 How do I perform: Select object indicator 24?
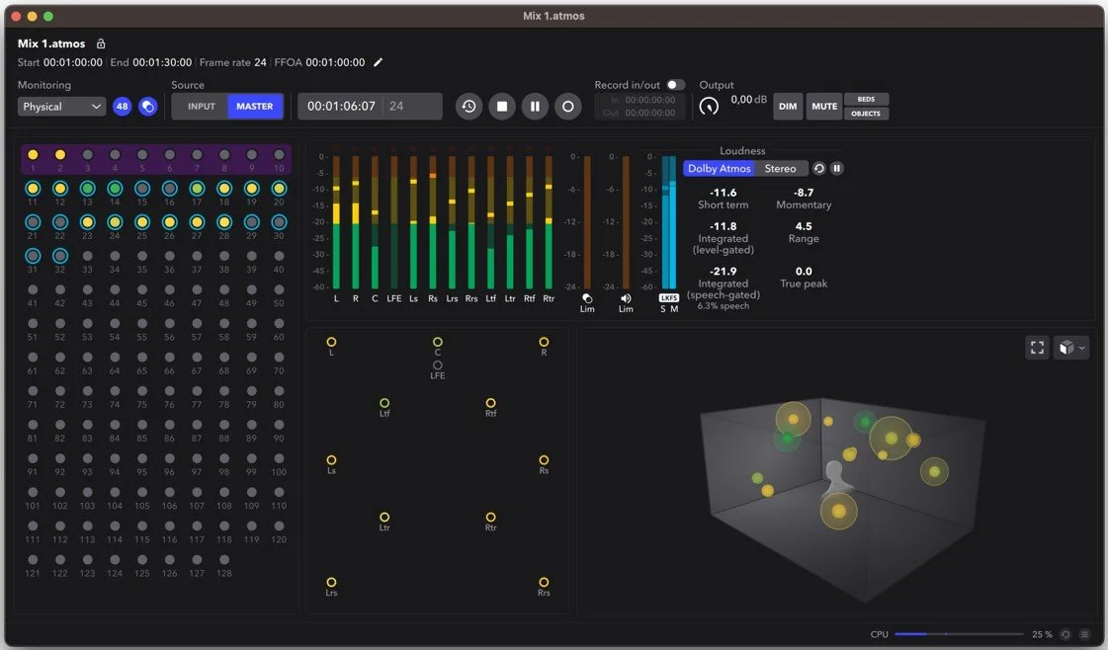115,222
